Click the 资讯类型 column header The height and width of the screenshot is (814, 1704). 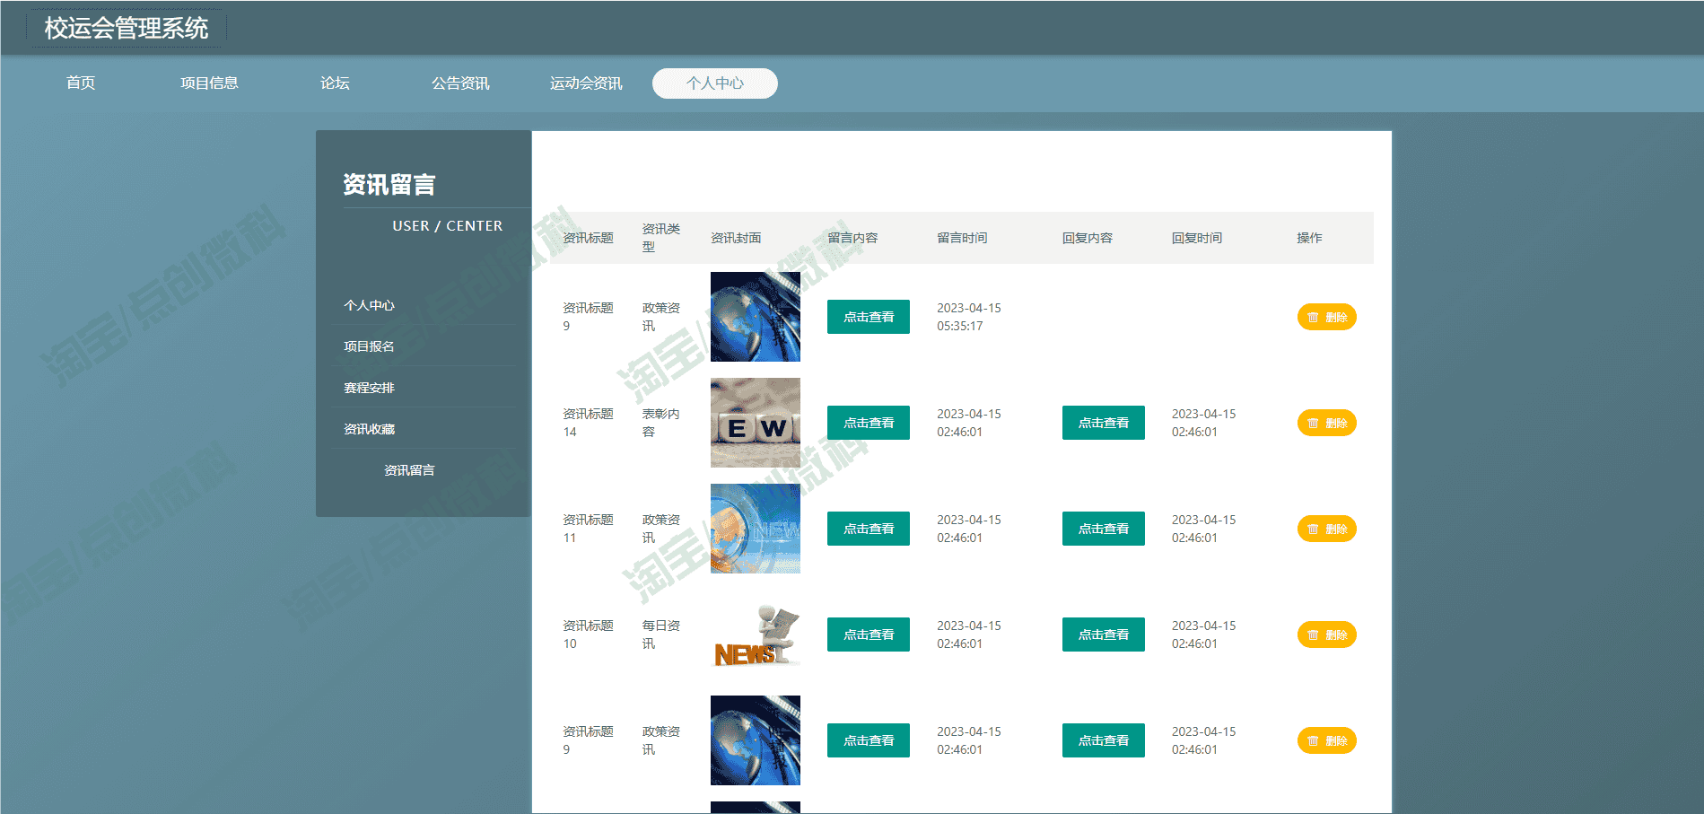pos(661,238)
